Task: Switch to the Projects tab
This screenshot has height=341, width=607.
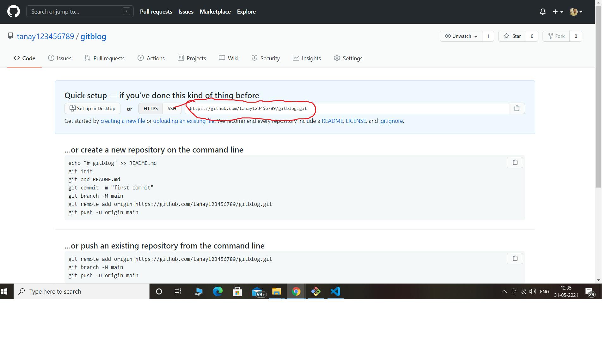Action: coord(192,58)
